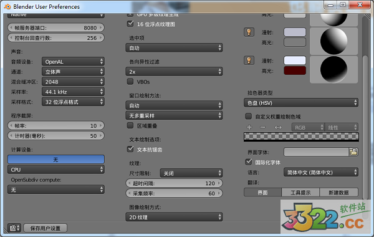The image size is (374, 237).
Task: Enable 自定义权重绘制色域 checkbox
Action: coord(249,116)
